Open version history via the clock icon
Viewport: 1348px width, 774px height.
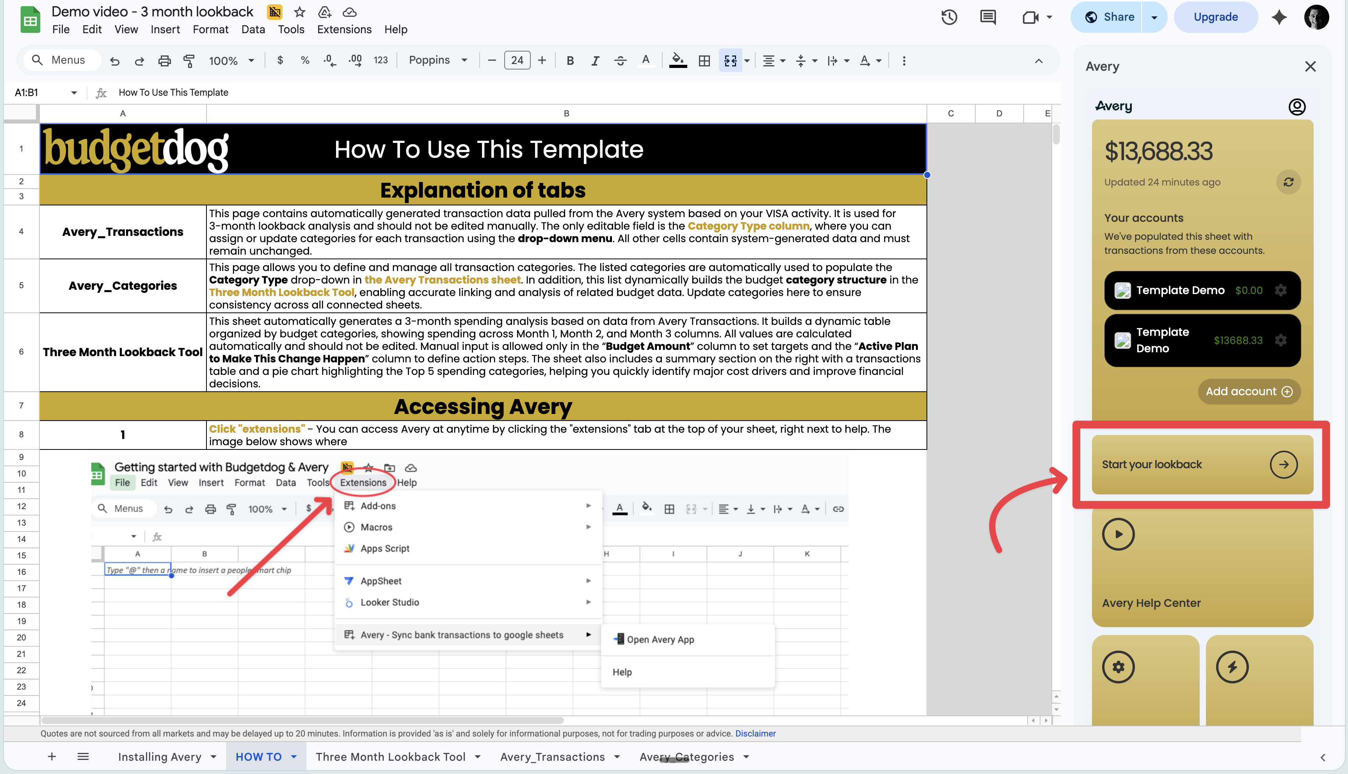click(949, 17)
